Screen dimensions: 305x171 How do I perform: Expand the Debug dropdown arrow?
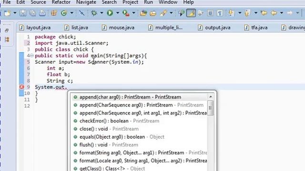102,13
